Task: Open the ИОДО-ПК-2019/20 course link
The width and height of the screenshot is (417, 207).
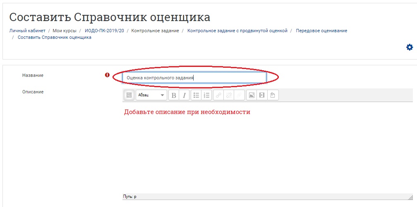Action: [104, 31]
